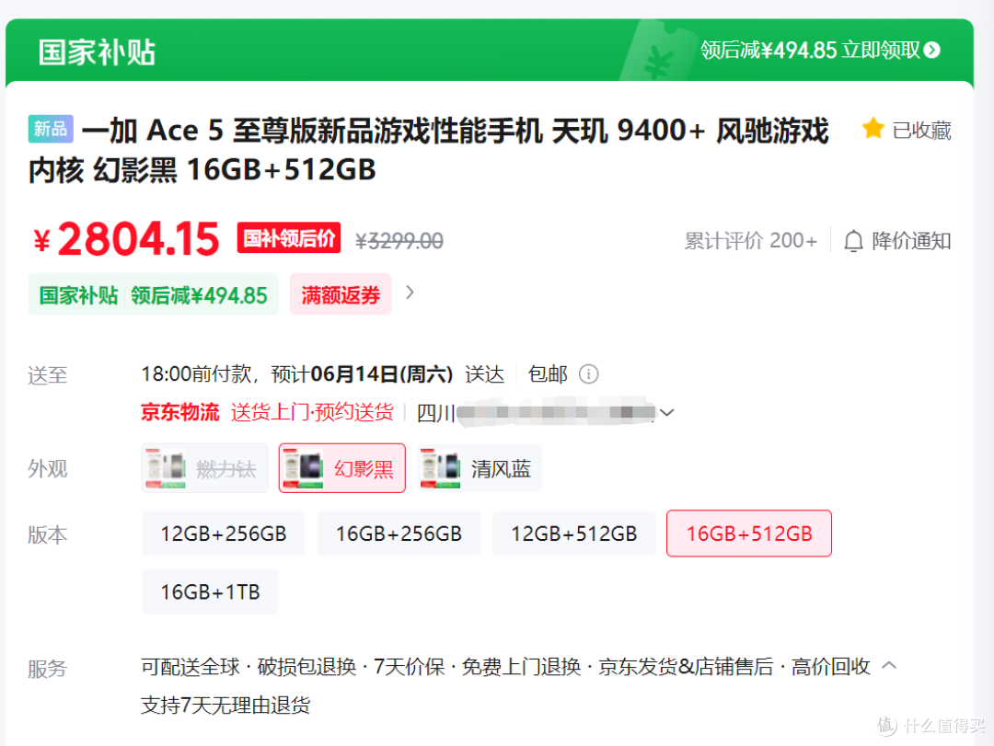
Task: Click the 满额返券 tag
Action: [x=341, y=294]
